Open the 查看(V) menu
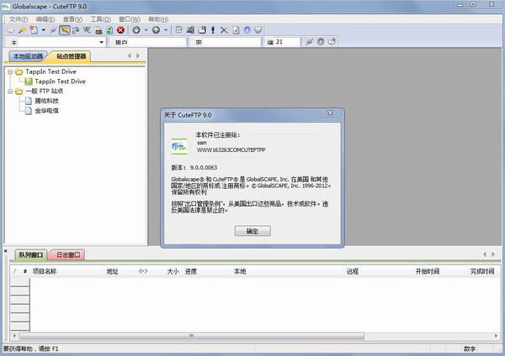Screen dimensions: 505x356 coord(72,19)
